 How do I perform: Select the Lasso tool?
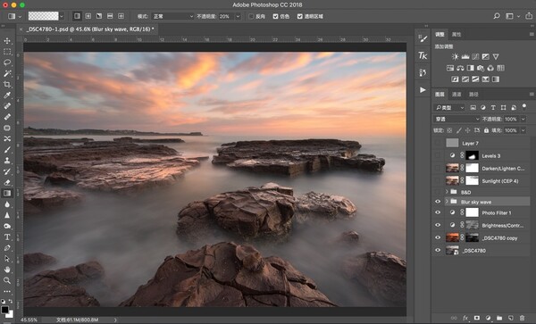7,62
